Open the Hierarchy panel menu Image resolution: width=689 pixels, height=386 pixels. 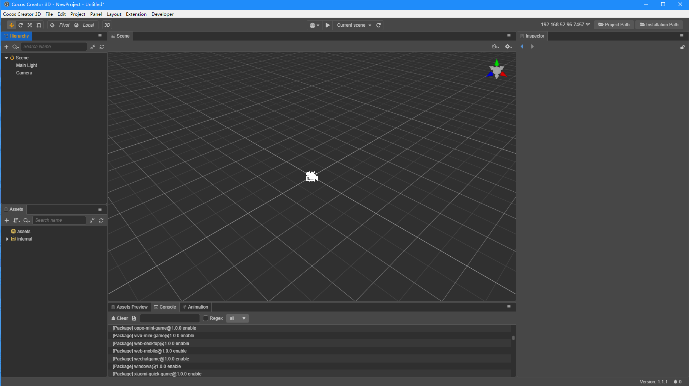pyautogui.click(x=100, y=36)
